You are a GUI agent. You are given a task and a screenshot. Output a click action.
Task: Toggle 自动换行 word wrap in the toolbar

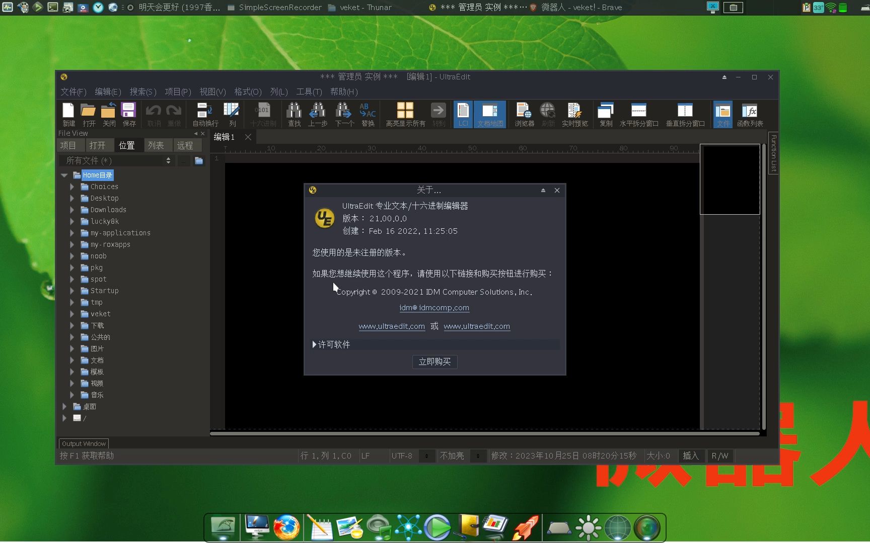click(x=205, y=114)
